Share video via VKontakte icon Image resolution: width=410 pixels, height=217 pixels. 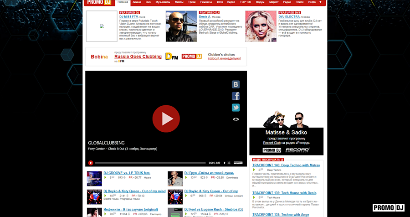(236, 84)
